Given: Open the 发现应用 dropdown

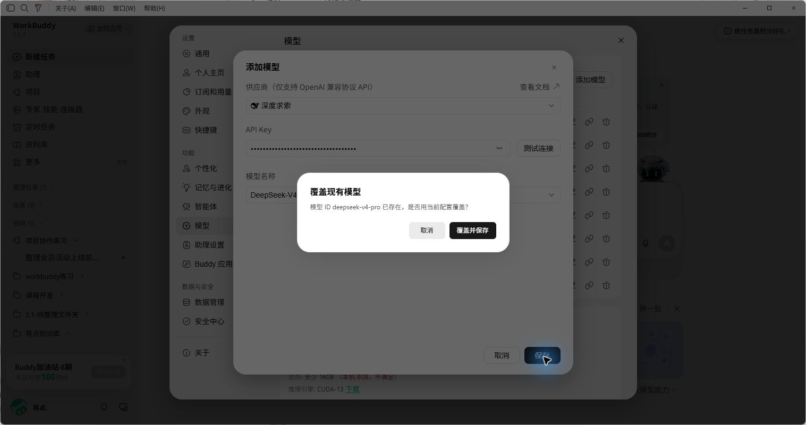Looking at the screenshot, I should pos(108,28).
